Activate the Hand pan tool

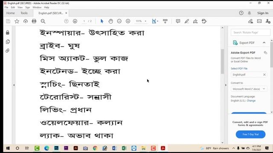click(x=110, y=21)
